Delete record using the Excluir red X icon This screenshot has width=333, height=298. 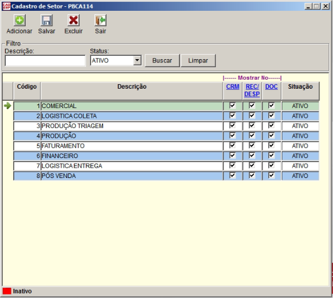(73, 20)
